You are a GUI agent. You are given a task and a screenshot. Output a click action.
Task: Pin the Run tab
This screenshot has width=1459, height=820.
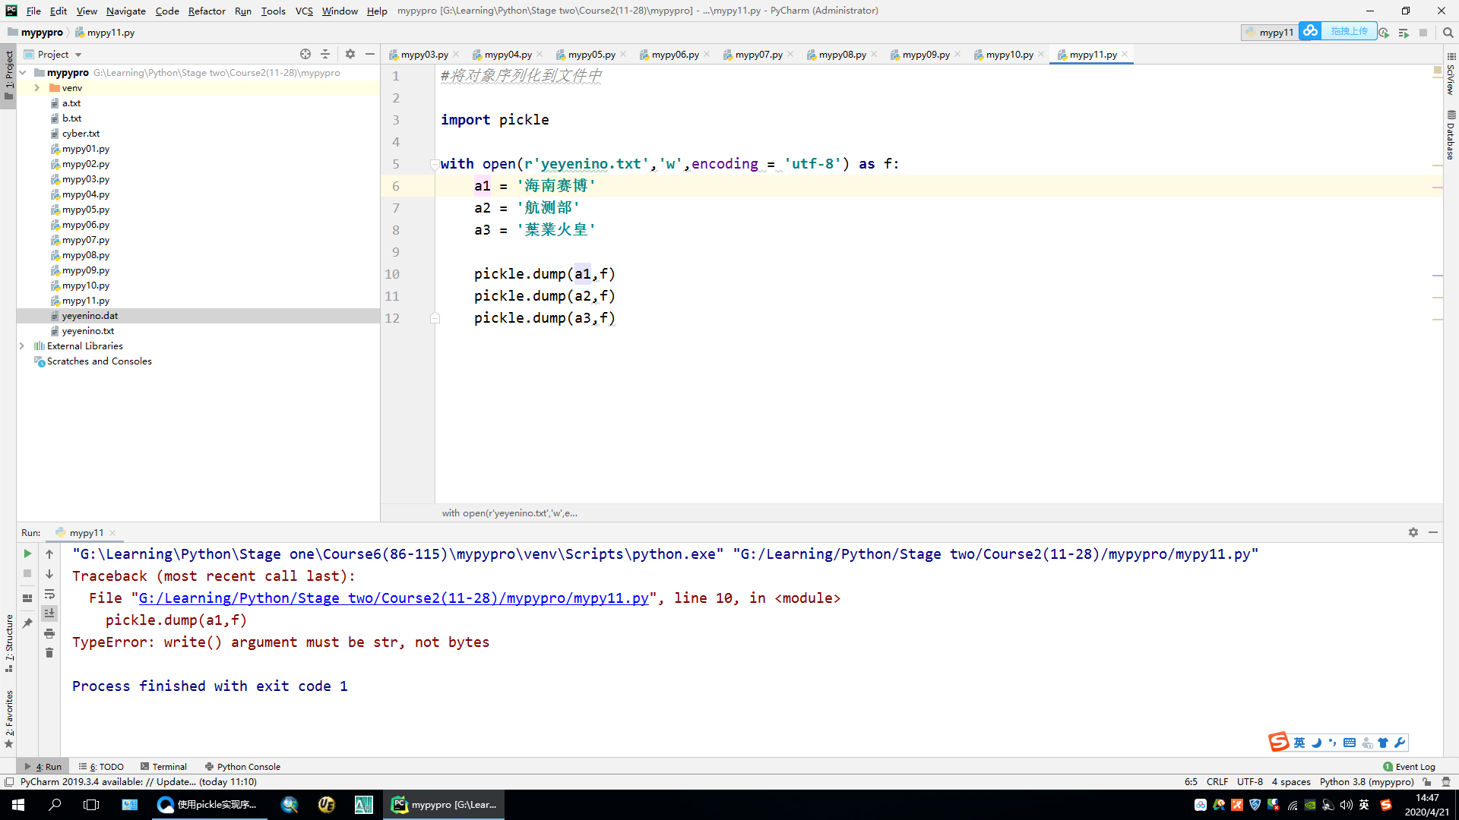click(27, 623)
